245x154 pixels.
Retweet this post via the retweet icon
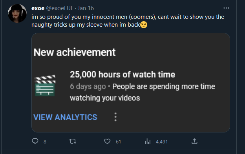[x=73, y=141]
